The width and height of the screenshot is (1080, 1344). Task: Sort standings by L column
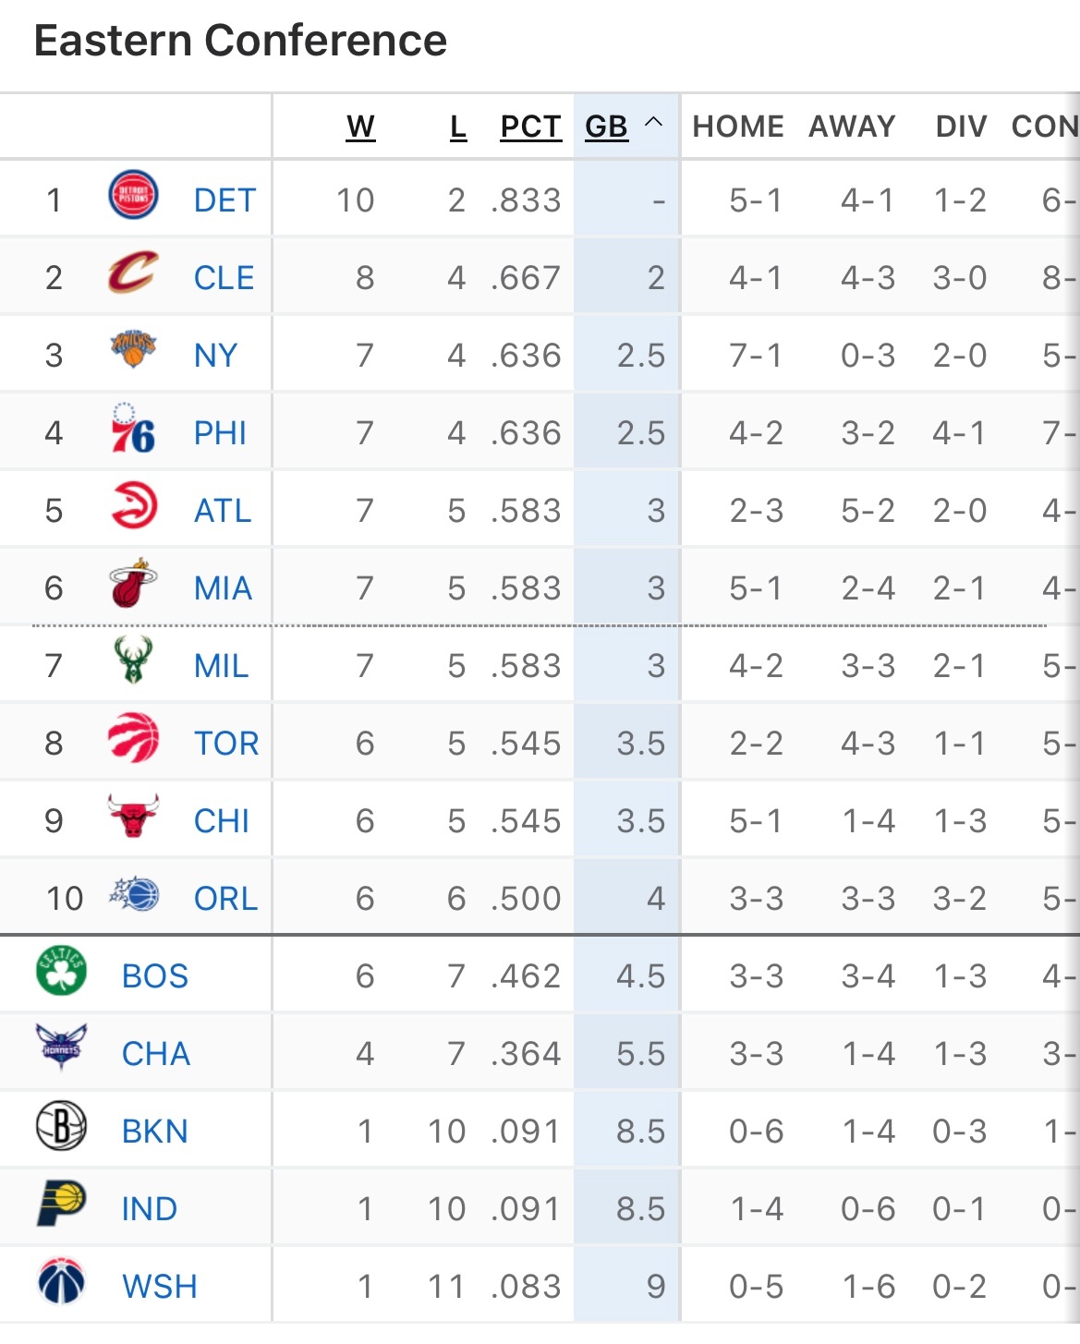458,127
